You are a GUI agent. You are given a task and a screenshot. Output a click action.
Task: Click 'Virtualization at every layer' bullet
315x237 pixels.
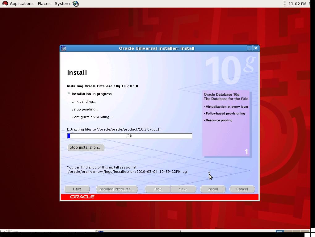(227, 107)
